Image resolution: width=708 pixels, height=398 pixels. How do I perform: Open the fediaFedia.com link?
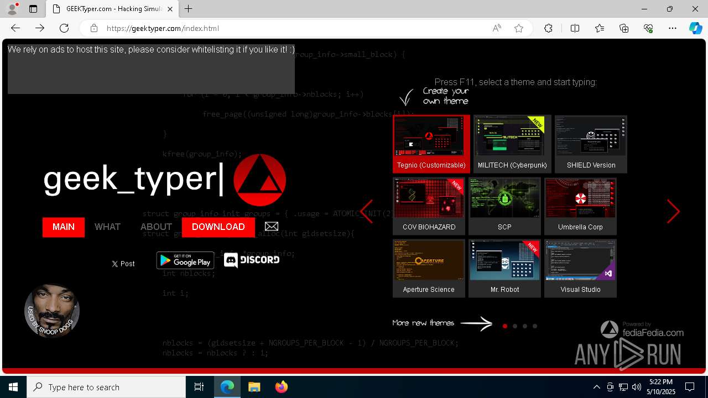pyautogui.click(x=642, y=329)
